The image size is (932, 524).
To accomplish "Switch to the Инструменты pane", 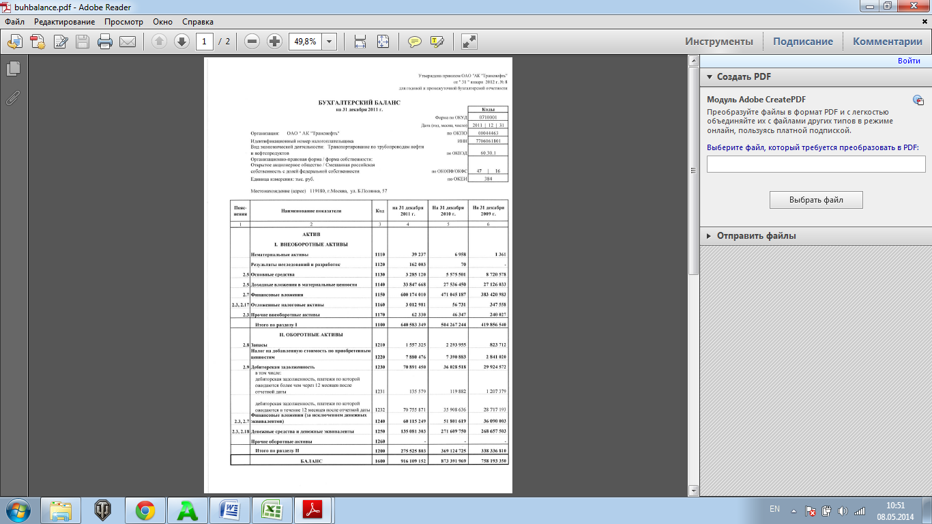I will pos(719,42).
